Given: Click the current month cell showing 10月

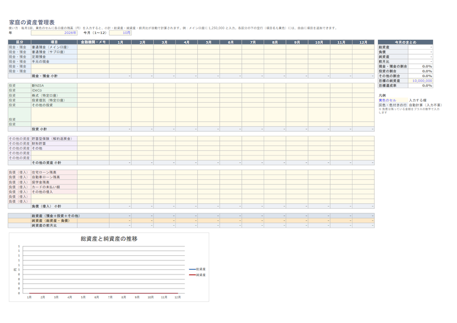Looking at the screenshot, I should [x=120, y=33].
